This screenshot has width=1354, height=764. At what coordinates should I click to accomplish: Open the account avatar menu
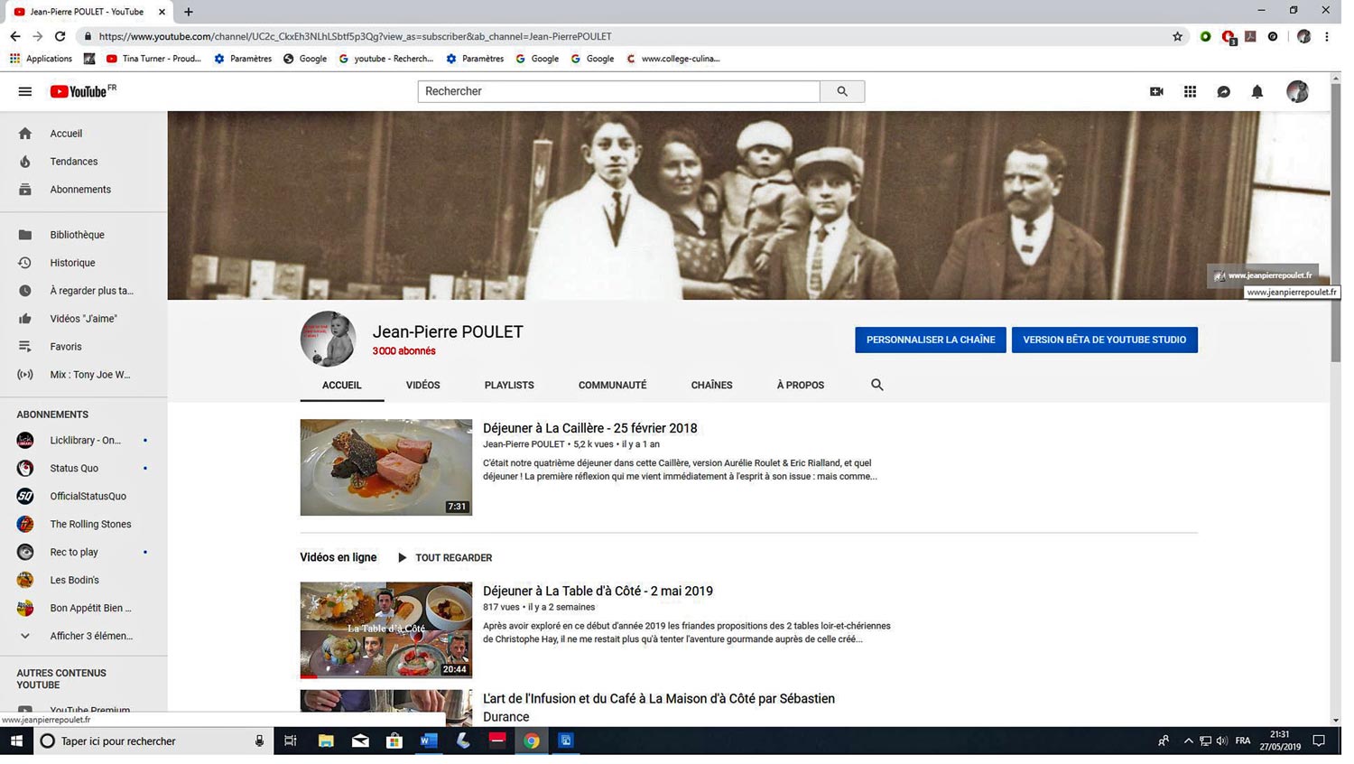(1297, 91)
